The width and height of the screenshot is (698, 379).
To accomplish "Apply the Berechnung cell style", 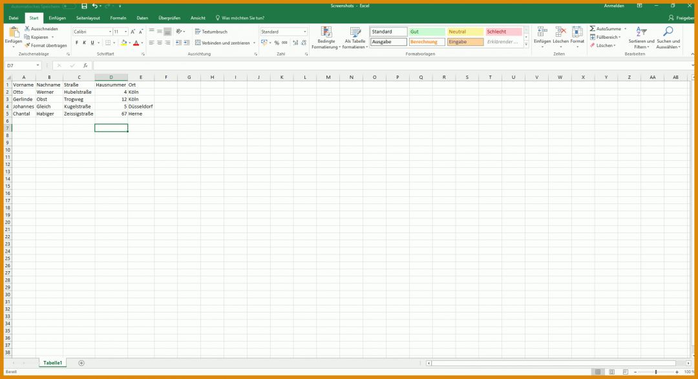I will pyautogui.click(x=427, y=42).
